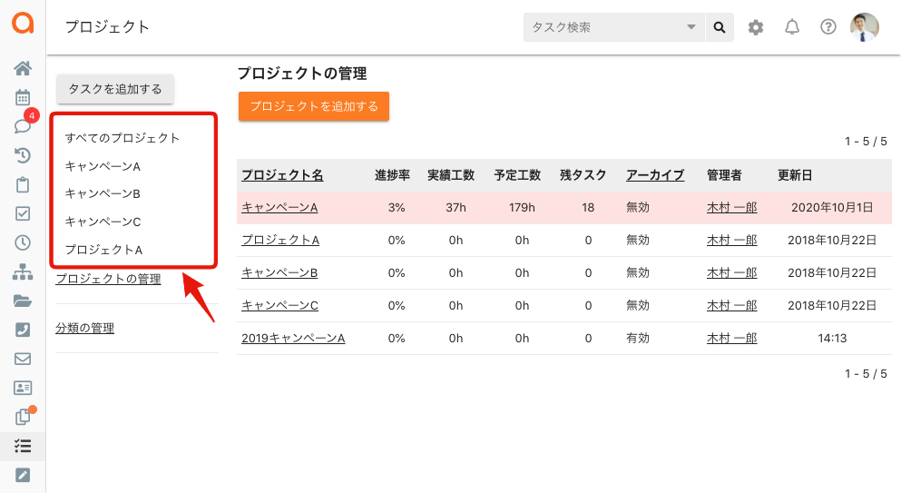Open the organization chart icon
This screenshot has height=493, width=901.
[x=23, y=271]
